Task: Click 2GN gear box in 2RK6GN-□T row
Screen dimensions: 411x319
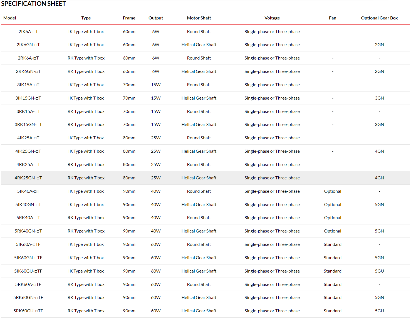Action: 379,71
